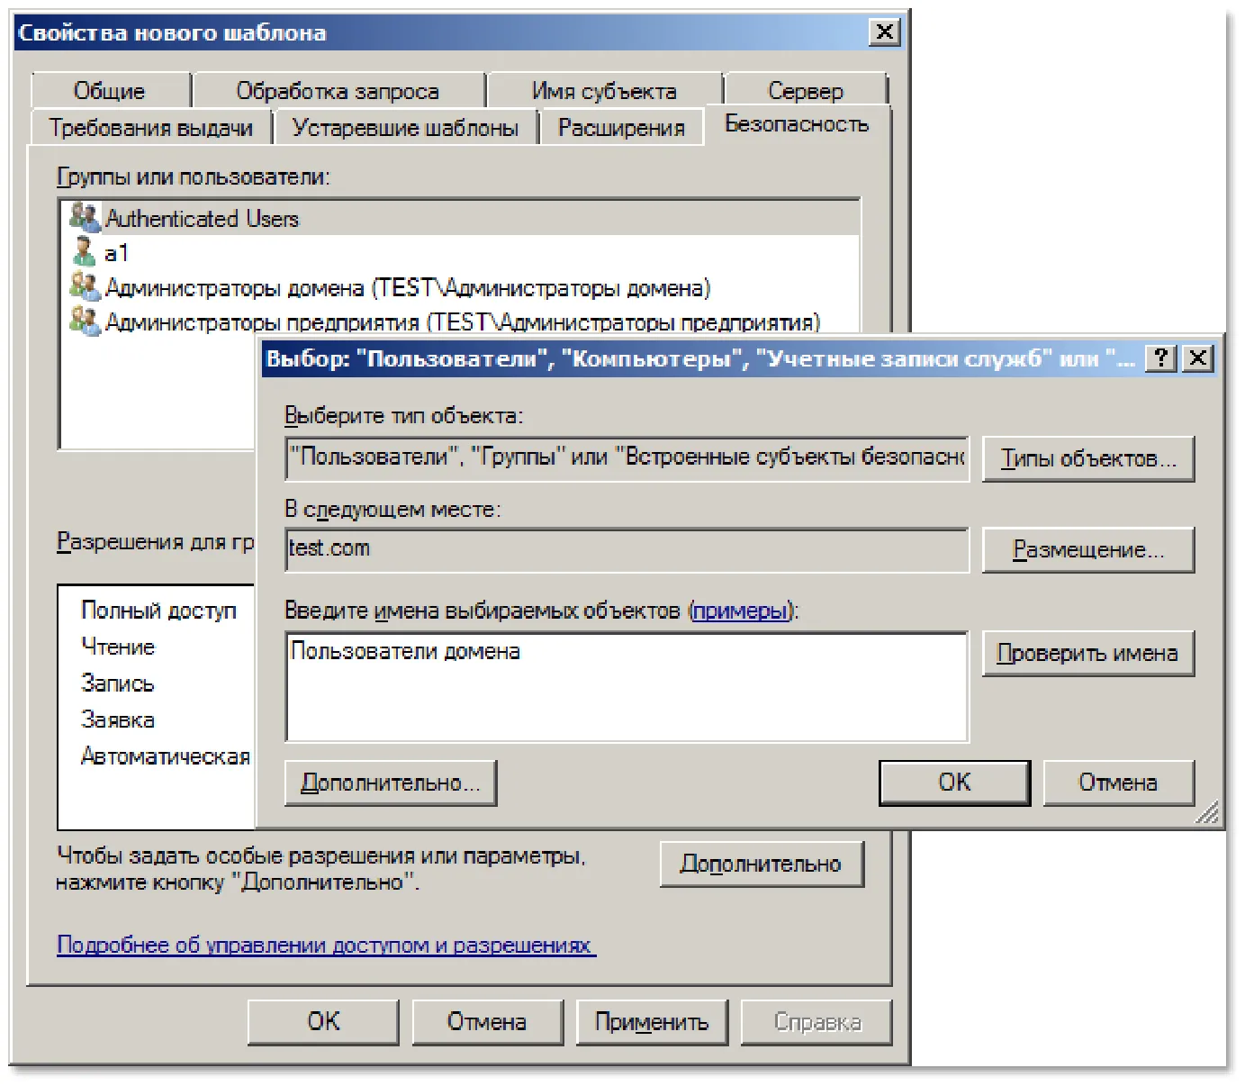Cancel the object selection dialog
Screen dimensions: 1245x1086
(x=1118, y=783)
